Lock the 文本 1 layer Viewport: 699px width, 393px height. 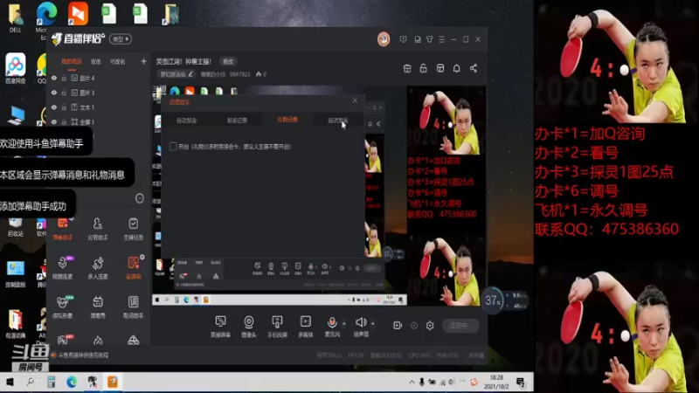click(64, 107)
